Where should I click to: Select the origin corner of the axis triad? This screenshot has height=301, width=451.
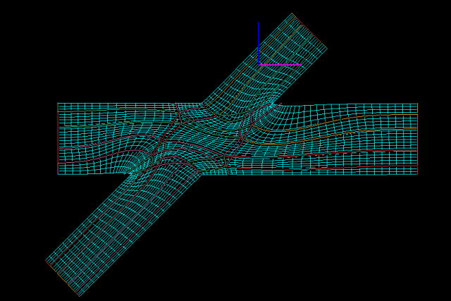259,65
